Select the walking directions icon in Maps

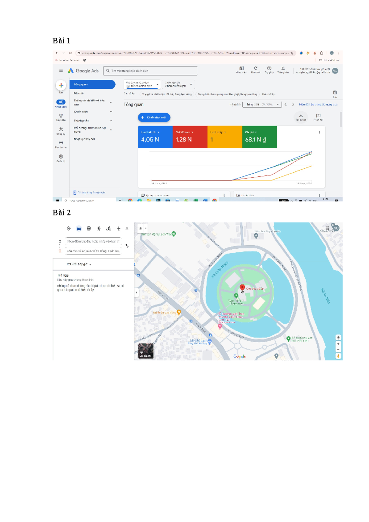coord(99,229)
